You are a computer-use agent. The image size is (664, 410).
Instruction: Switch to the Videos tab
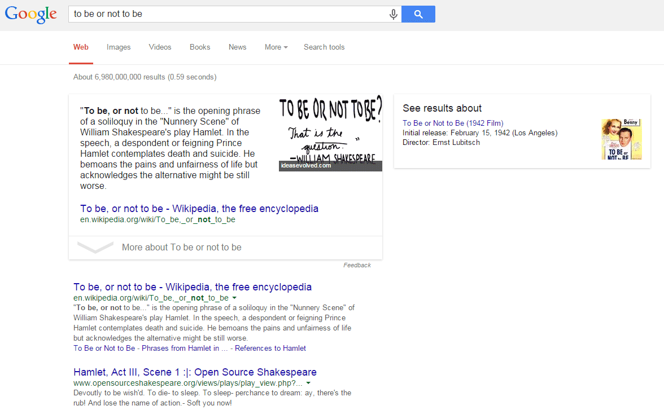[160, 47]
